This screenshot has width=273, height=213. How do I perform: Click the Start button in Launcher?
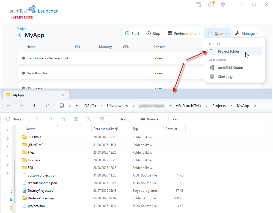[x=132, y=34]
